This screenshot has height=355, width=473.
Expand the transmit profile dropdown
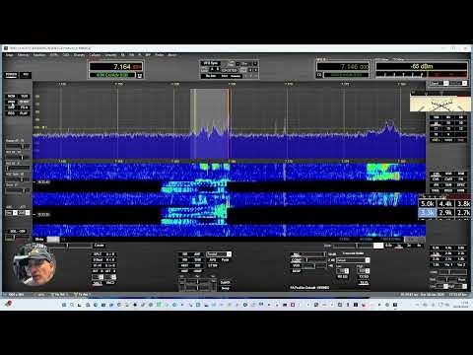click(353, 260)
